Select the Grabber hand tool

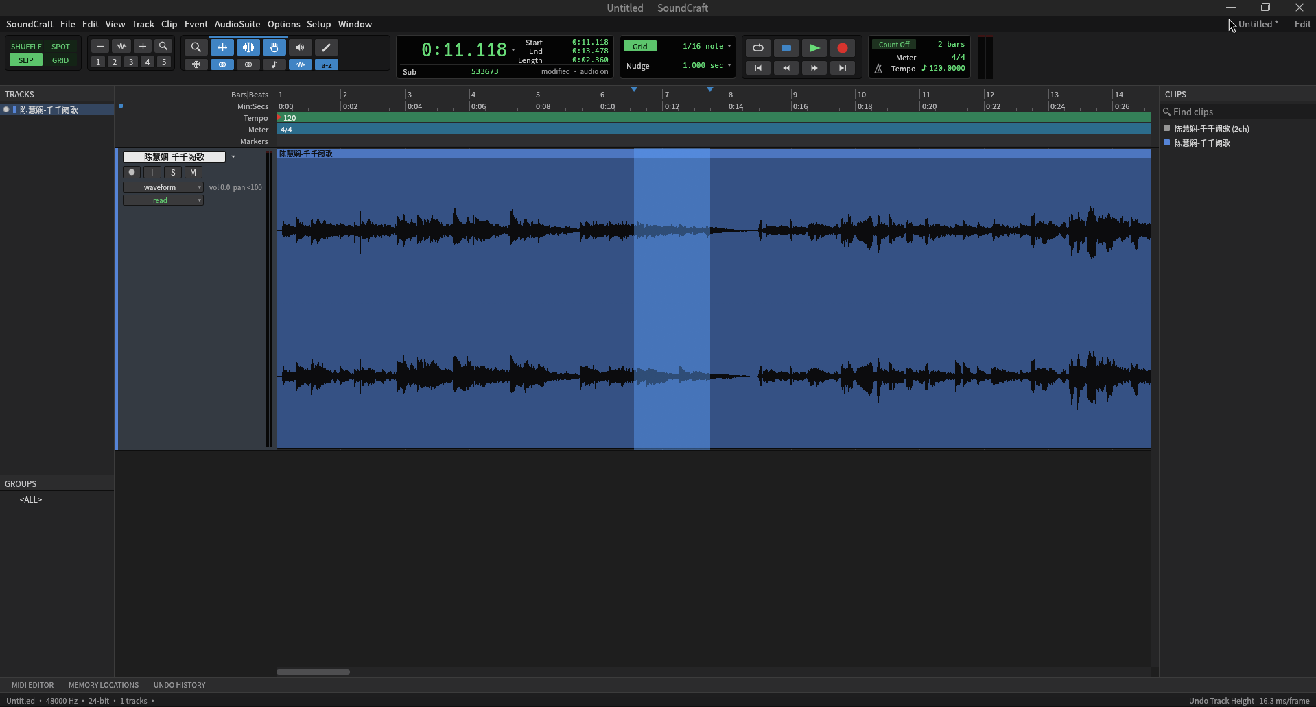click(x=274, y=47)
